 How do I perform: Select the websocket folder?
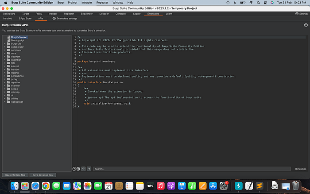coord(17,102)
